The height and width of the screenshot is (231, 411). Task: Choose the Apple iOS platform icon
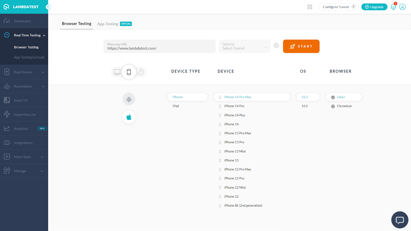click(x=129, y=117)
